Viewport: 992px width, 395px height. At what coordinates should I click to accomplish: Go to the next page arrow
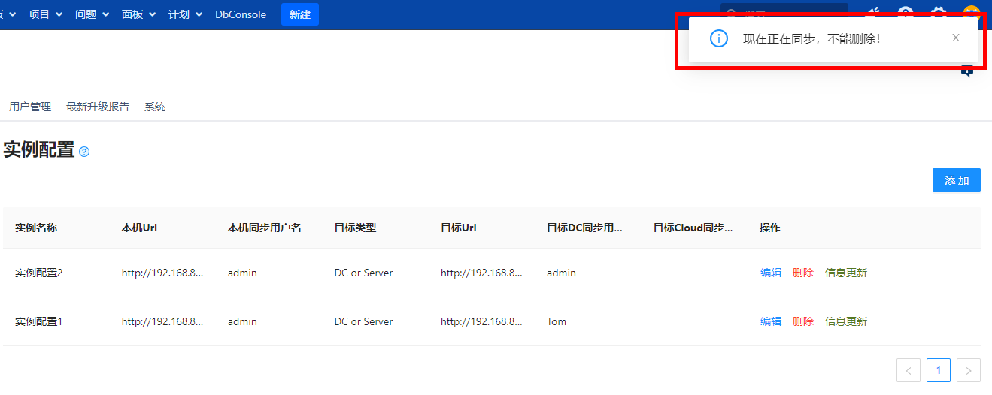coord(969,370)
